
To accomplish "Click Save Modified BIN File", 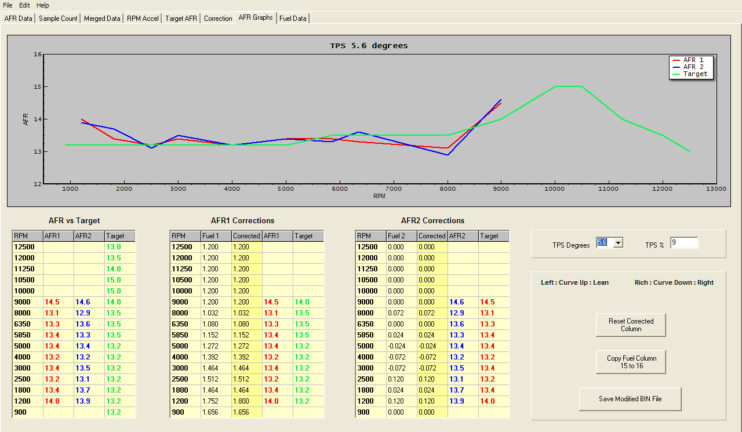I will 630,399.
